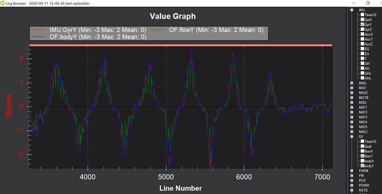Uncheck the OF bodyY checkbox

[x=362, y=166]
